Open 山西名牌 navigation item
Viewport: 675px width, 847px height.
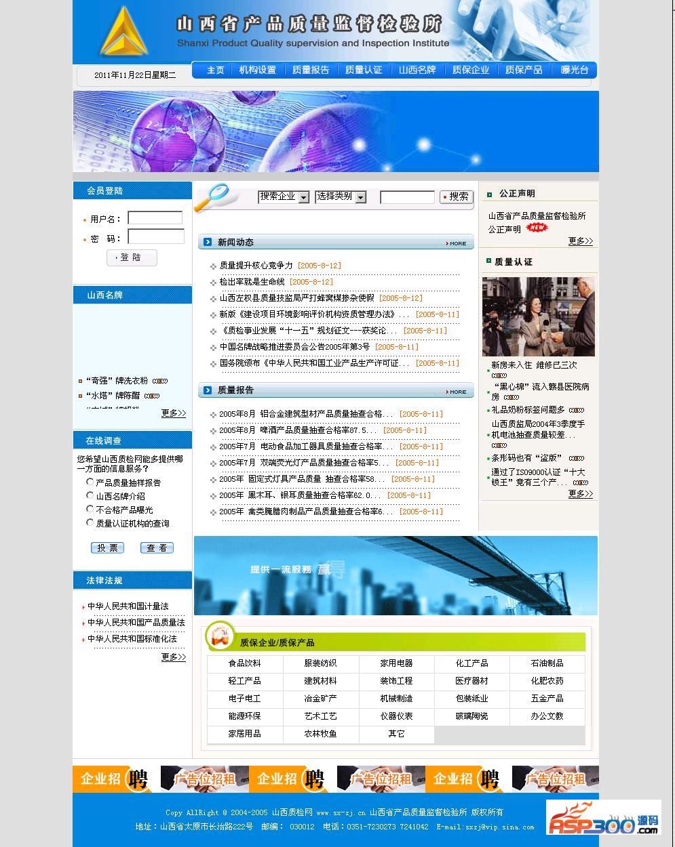point(417,70)
